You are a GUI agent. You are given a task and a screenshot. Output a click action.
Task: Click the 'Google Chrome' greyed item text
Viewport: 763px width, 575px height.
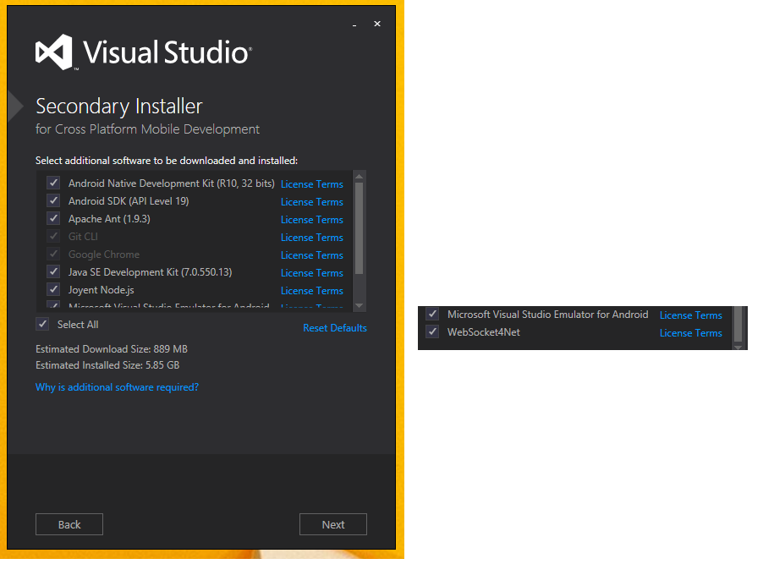(104, 255)
